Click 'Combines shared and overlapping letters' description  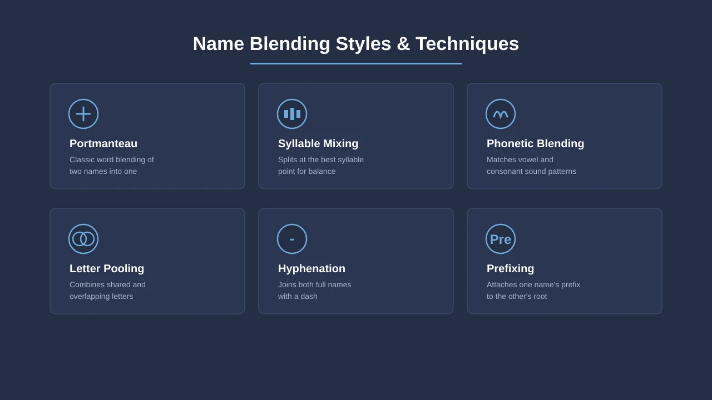click(x=107, y=291)
